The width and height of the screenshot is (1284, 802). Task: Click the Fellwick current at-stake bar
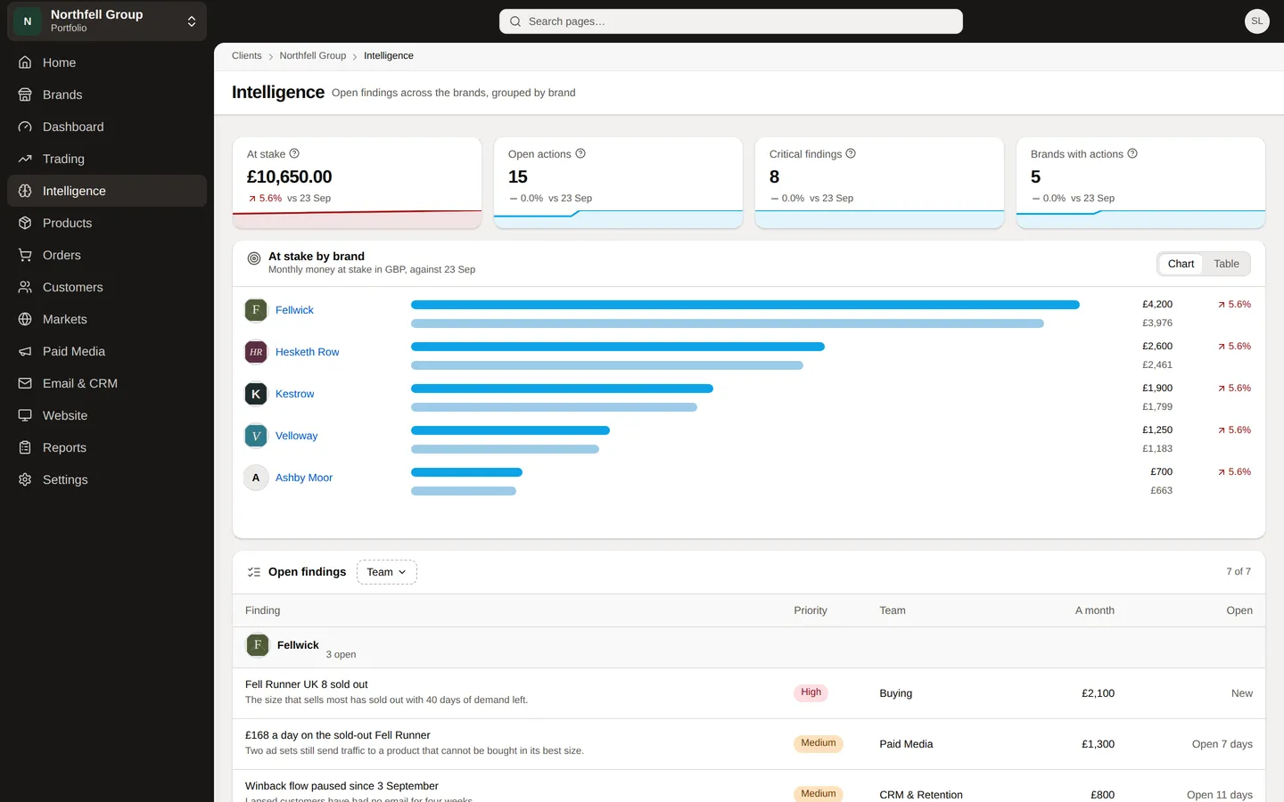(745, 305)
